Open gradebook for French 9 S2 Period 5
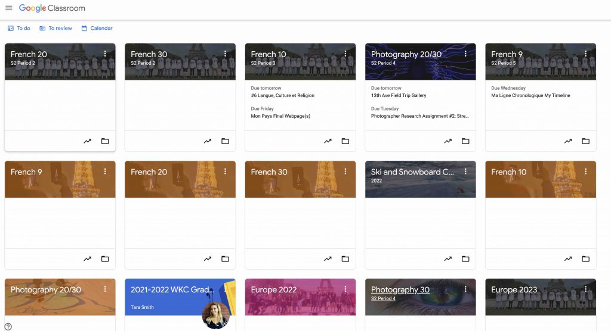Viewport: 611px width, 331px height. [568, 141]
